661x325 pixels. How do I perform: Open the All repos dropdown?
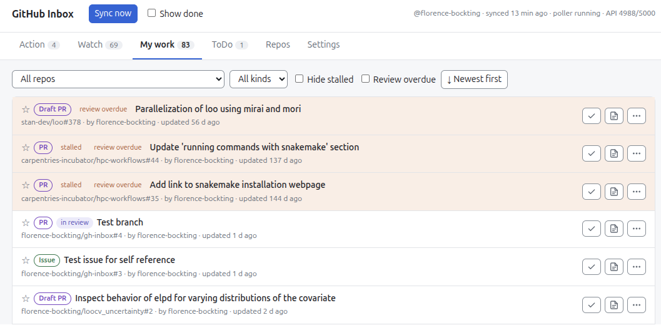point(118,79)
